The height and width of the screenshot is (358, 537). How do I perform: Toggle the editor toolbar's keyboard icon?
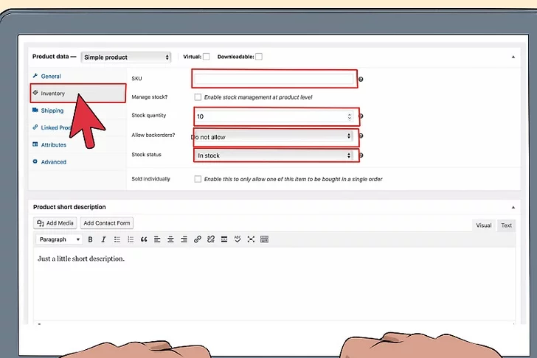click(x=264, y=239)
